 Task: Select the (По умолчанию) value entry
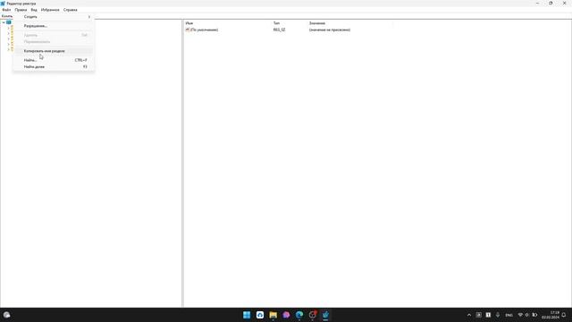tap(205, 30)
